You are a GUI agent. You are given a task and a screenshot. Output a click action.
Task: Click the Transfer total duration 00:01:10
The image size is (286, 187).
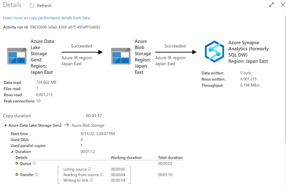[x=165, y=175]
